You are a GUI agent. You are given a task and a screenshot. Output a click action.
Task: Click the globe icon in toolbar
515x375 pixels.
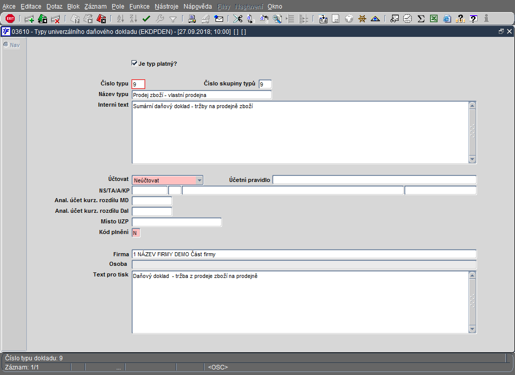pos(349,19)
